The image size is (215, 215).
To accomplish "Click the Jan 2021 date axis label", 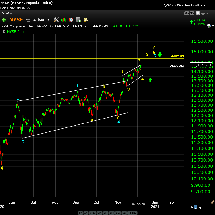I will point(155,205).
